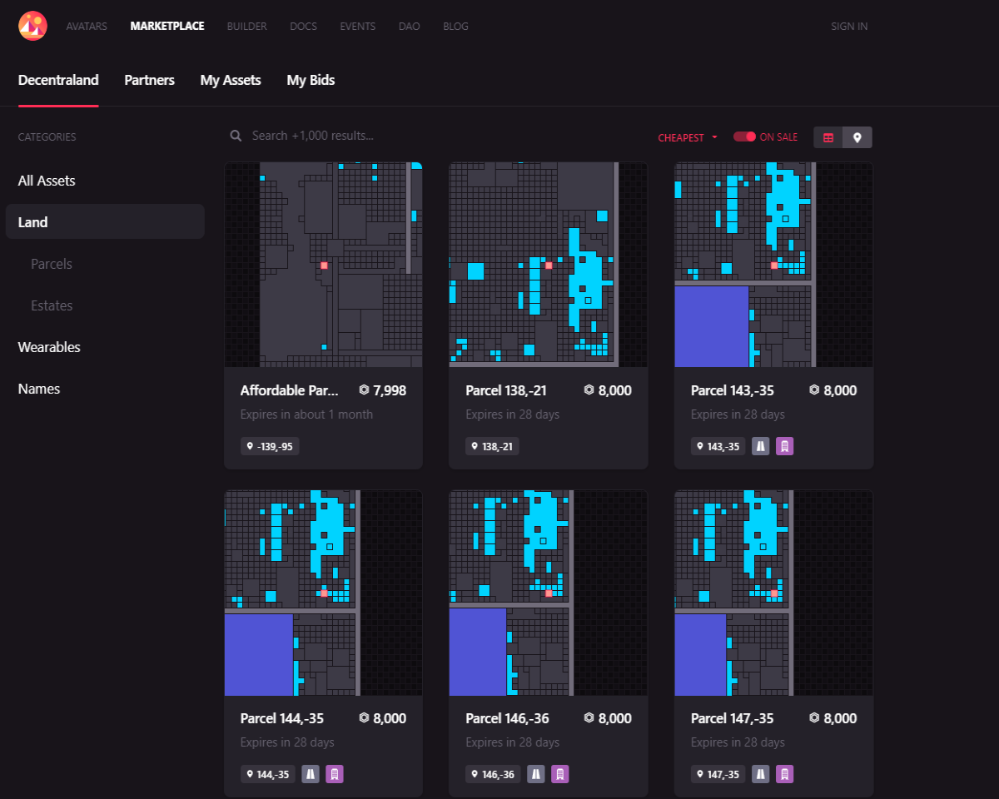Click the search magnifier icon
999x799 pixels.
(x=236, y=136)
